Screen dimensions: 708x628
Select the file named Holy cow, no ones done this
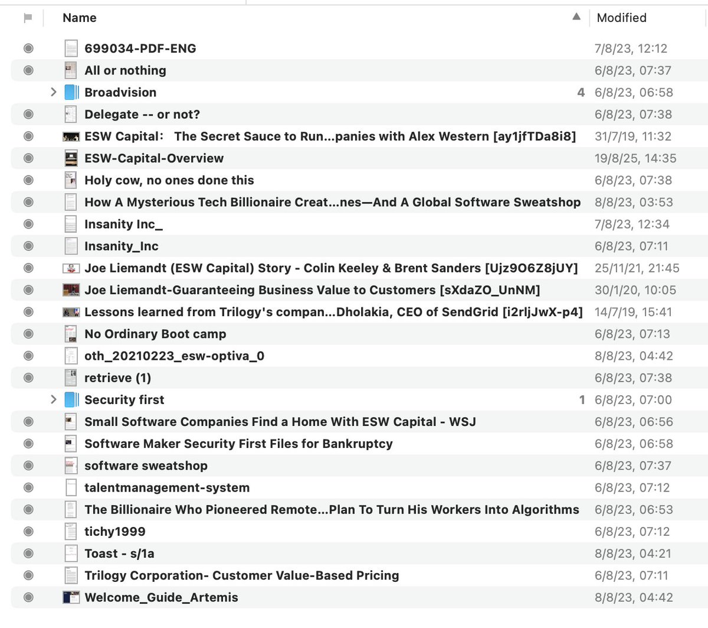click(169, 180)
